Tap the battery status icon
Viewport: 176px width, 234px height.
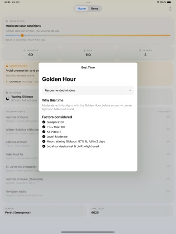[x=169, y=2]
